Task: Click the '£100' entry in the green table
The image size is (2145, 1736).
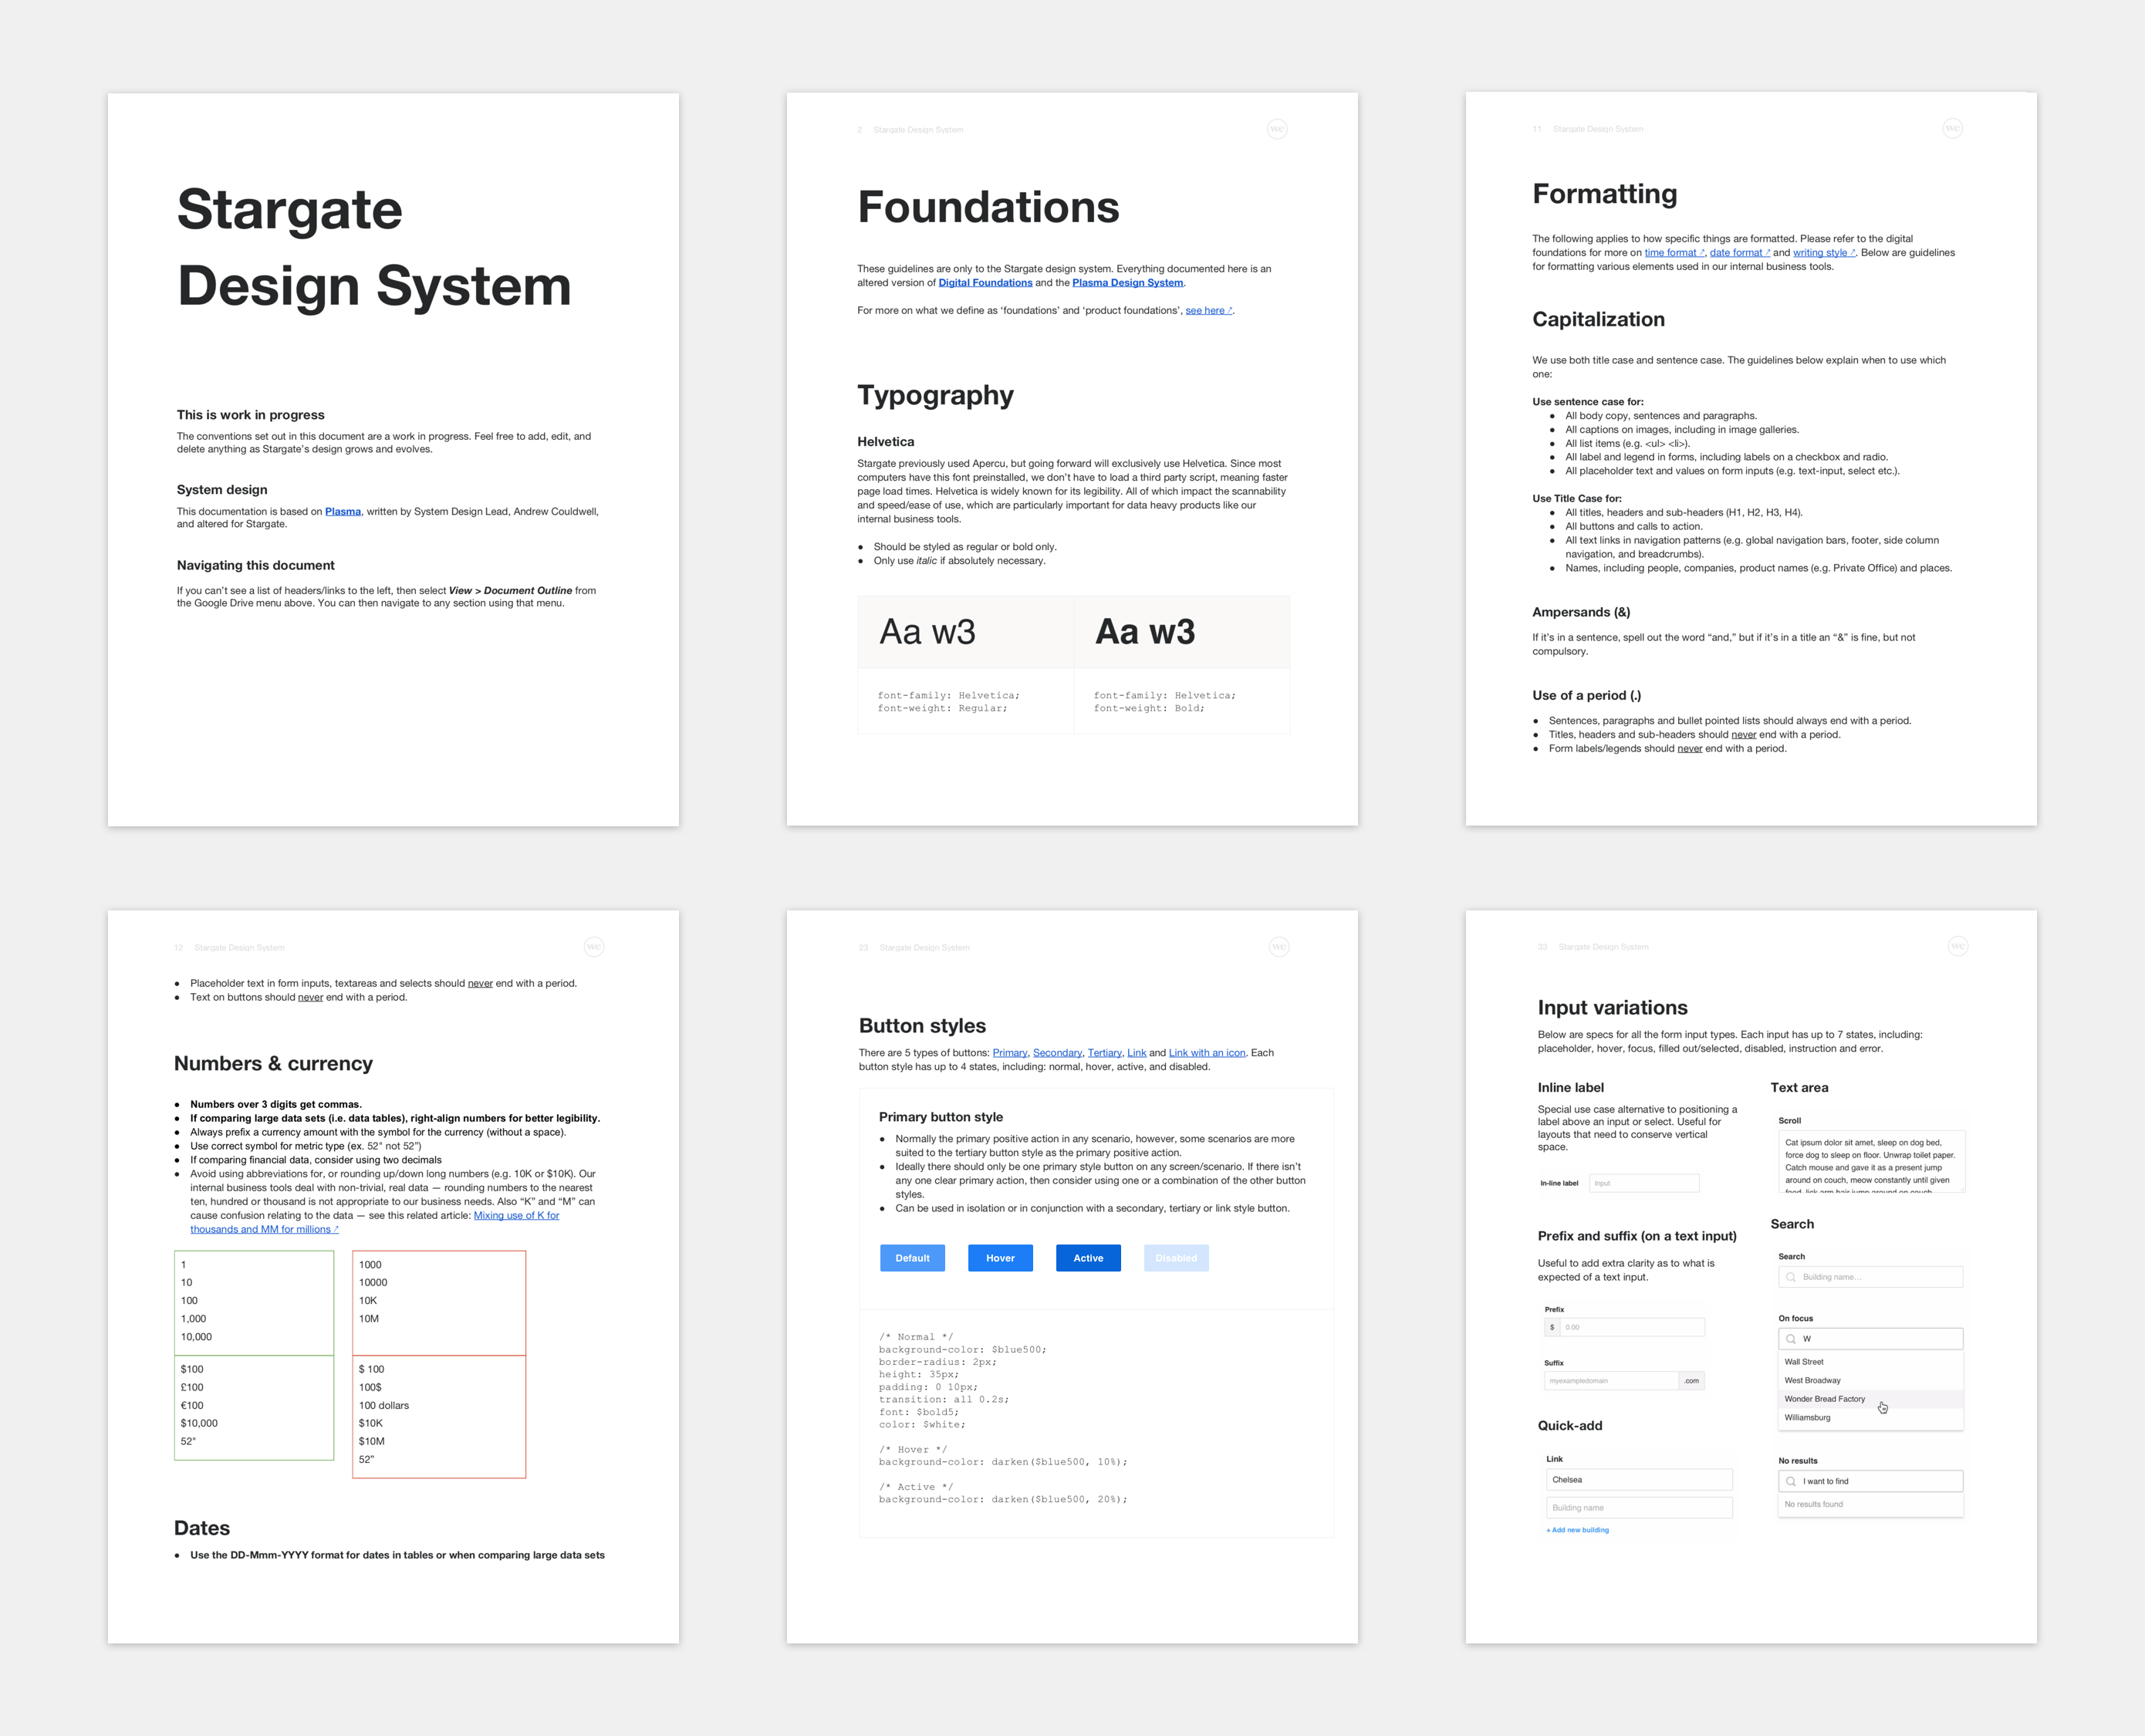Action: click(192, 1387)
